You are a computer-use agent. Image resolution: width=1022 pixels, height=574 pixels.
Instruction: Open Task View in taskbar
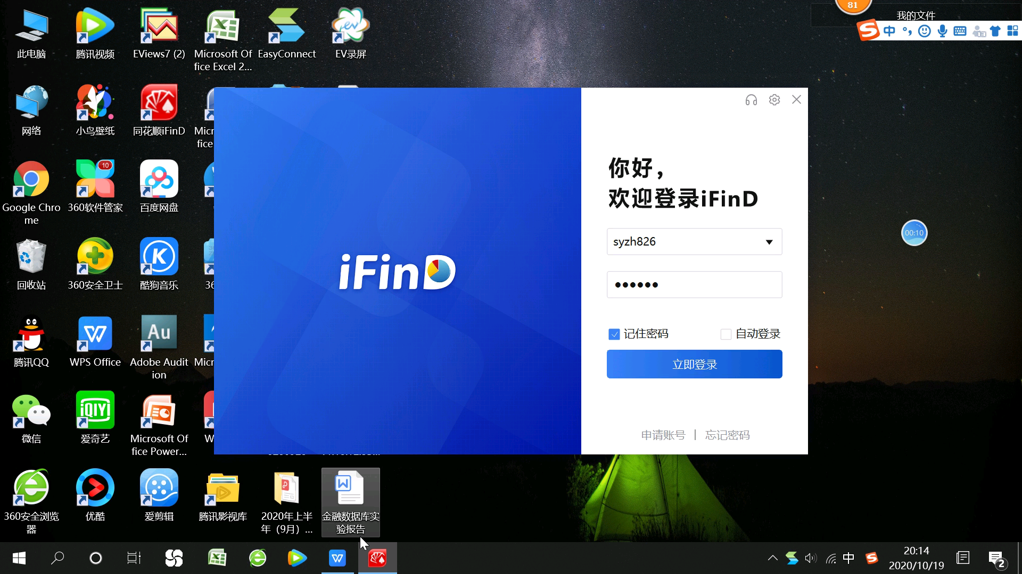(x=134, y=558)
